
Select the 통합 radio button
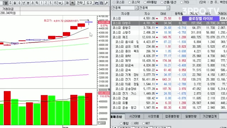[121, 123]
